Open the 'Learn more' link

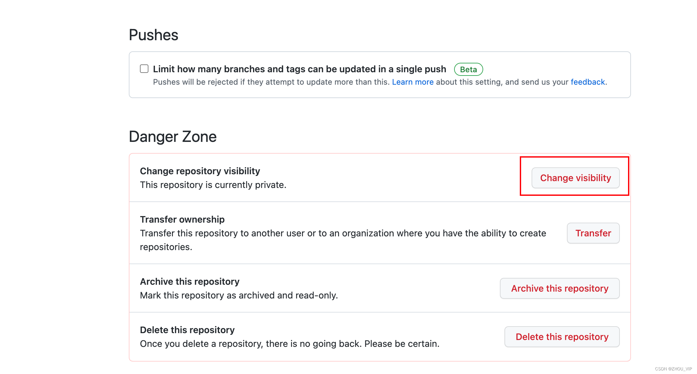413,82
